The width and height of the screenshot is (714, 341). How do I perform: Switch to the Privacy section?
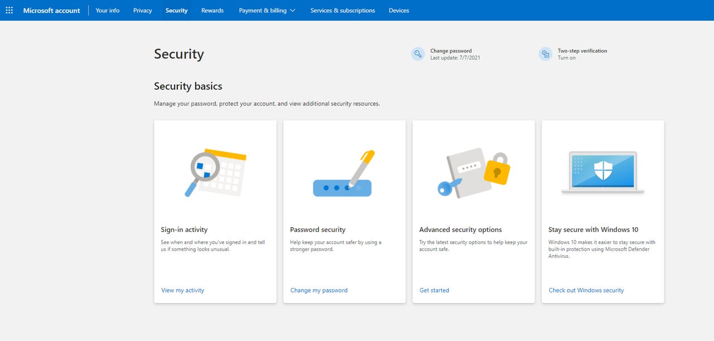(142, 10)
